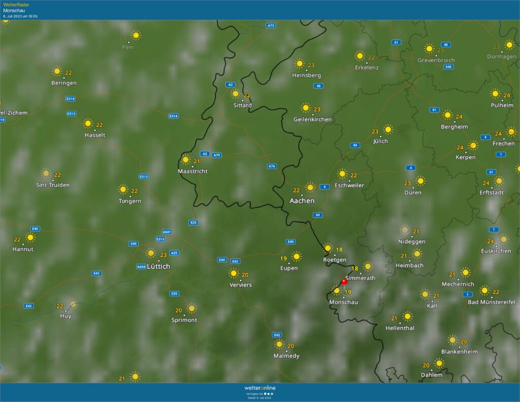Select the Dahlem town label

(x=432, y=375)
